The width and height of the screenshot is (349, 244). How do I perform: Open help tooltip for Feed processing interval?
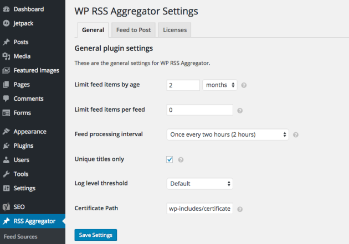pyautogui.click(x=296, y=134)
